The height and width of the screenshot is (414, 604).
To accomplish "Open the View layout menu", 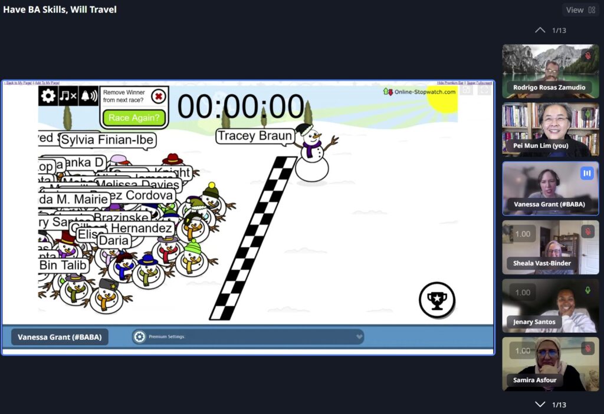I will [x=580, y=10].
